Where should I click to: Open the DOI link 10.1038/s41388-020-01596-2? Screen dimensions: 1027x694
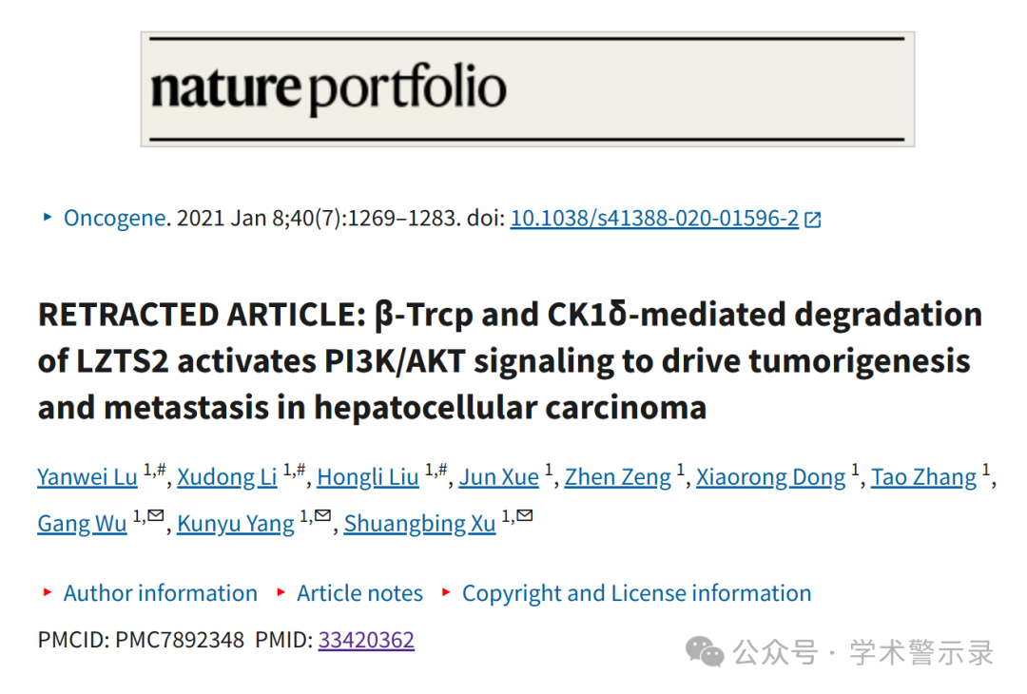coord(654,218)
